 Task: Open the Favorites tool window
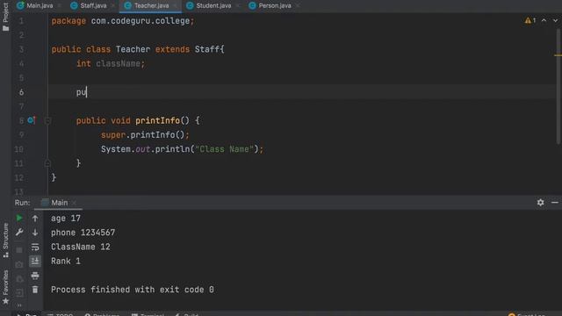[5, 287]
